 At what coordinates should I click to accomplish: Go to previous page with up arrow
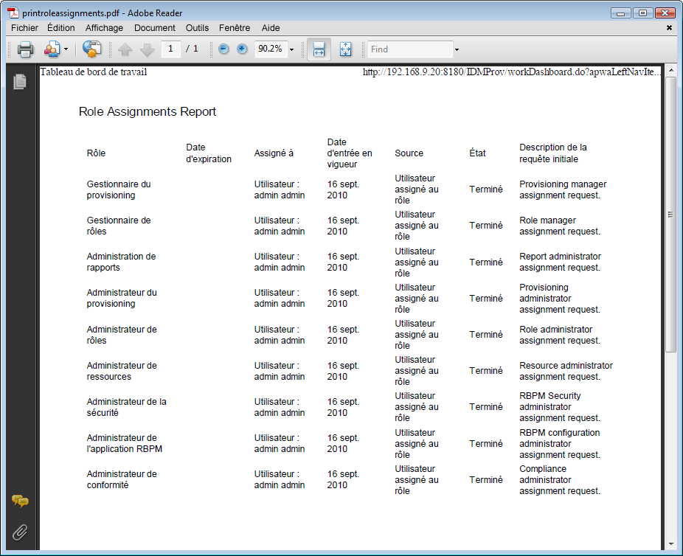point(125,49)
